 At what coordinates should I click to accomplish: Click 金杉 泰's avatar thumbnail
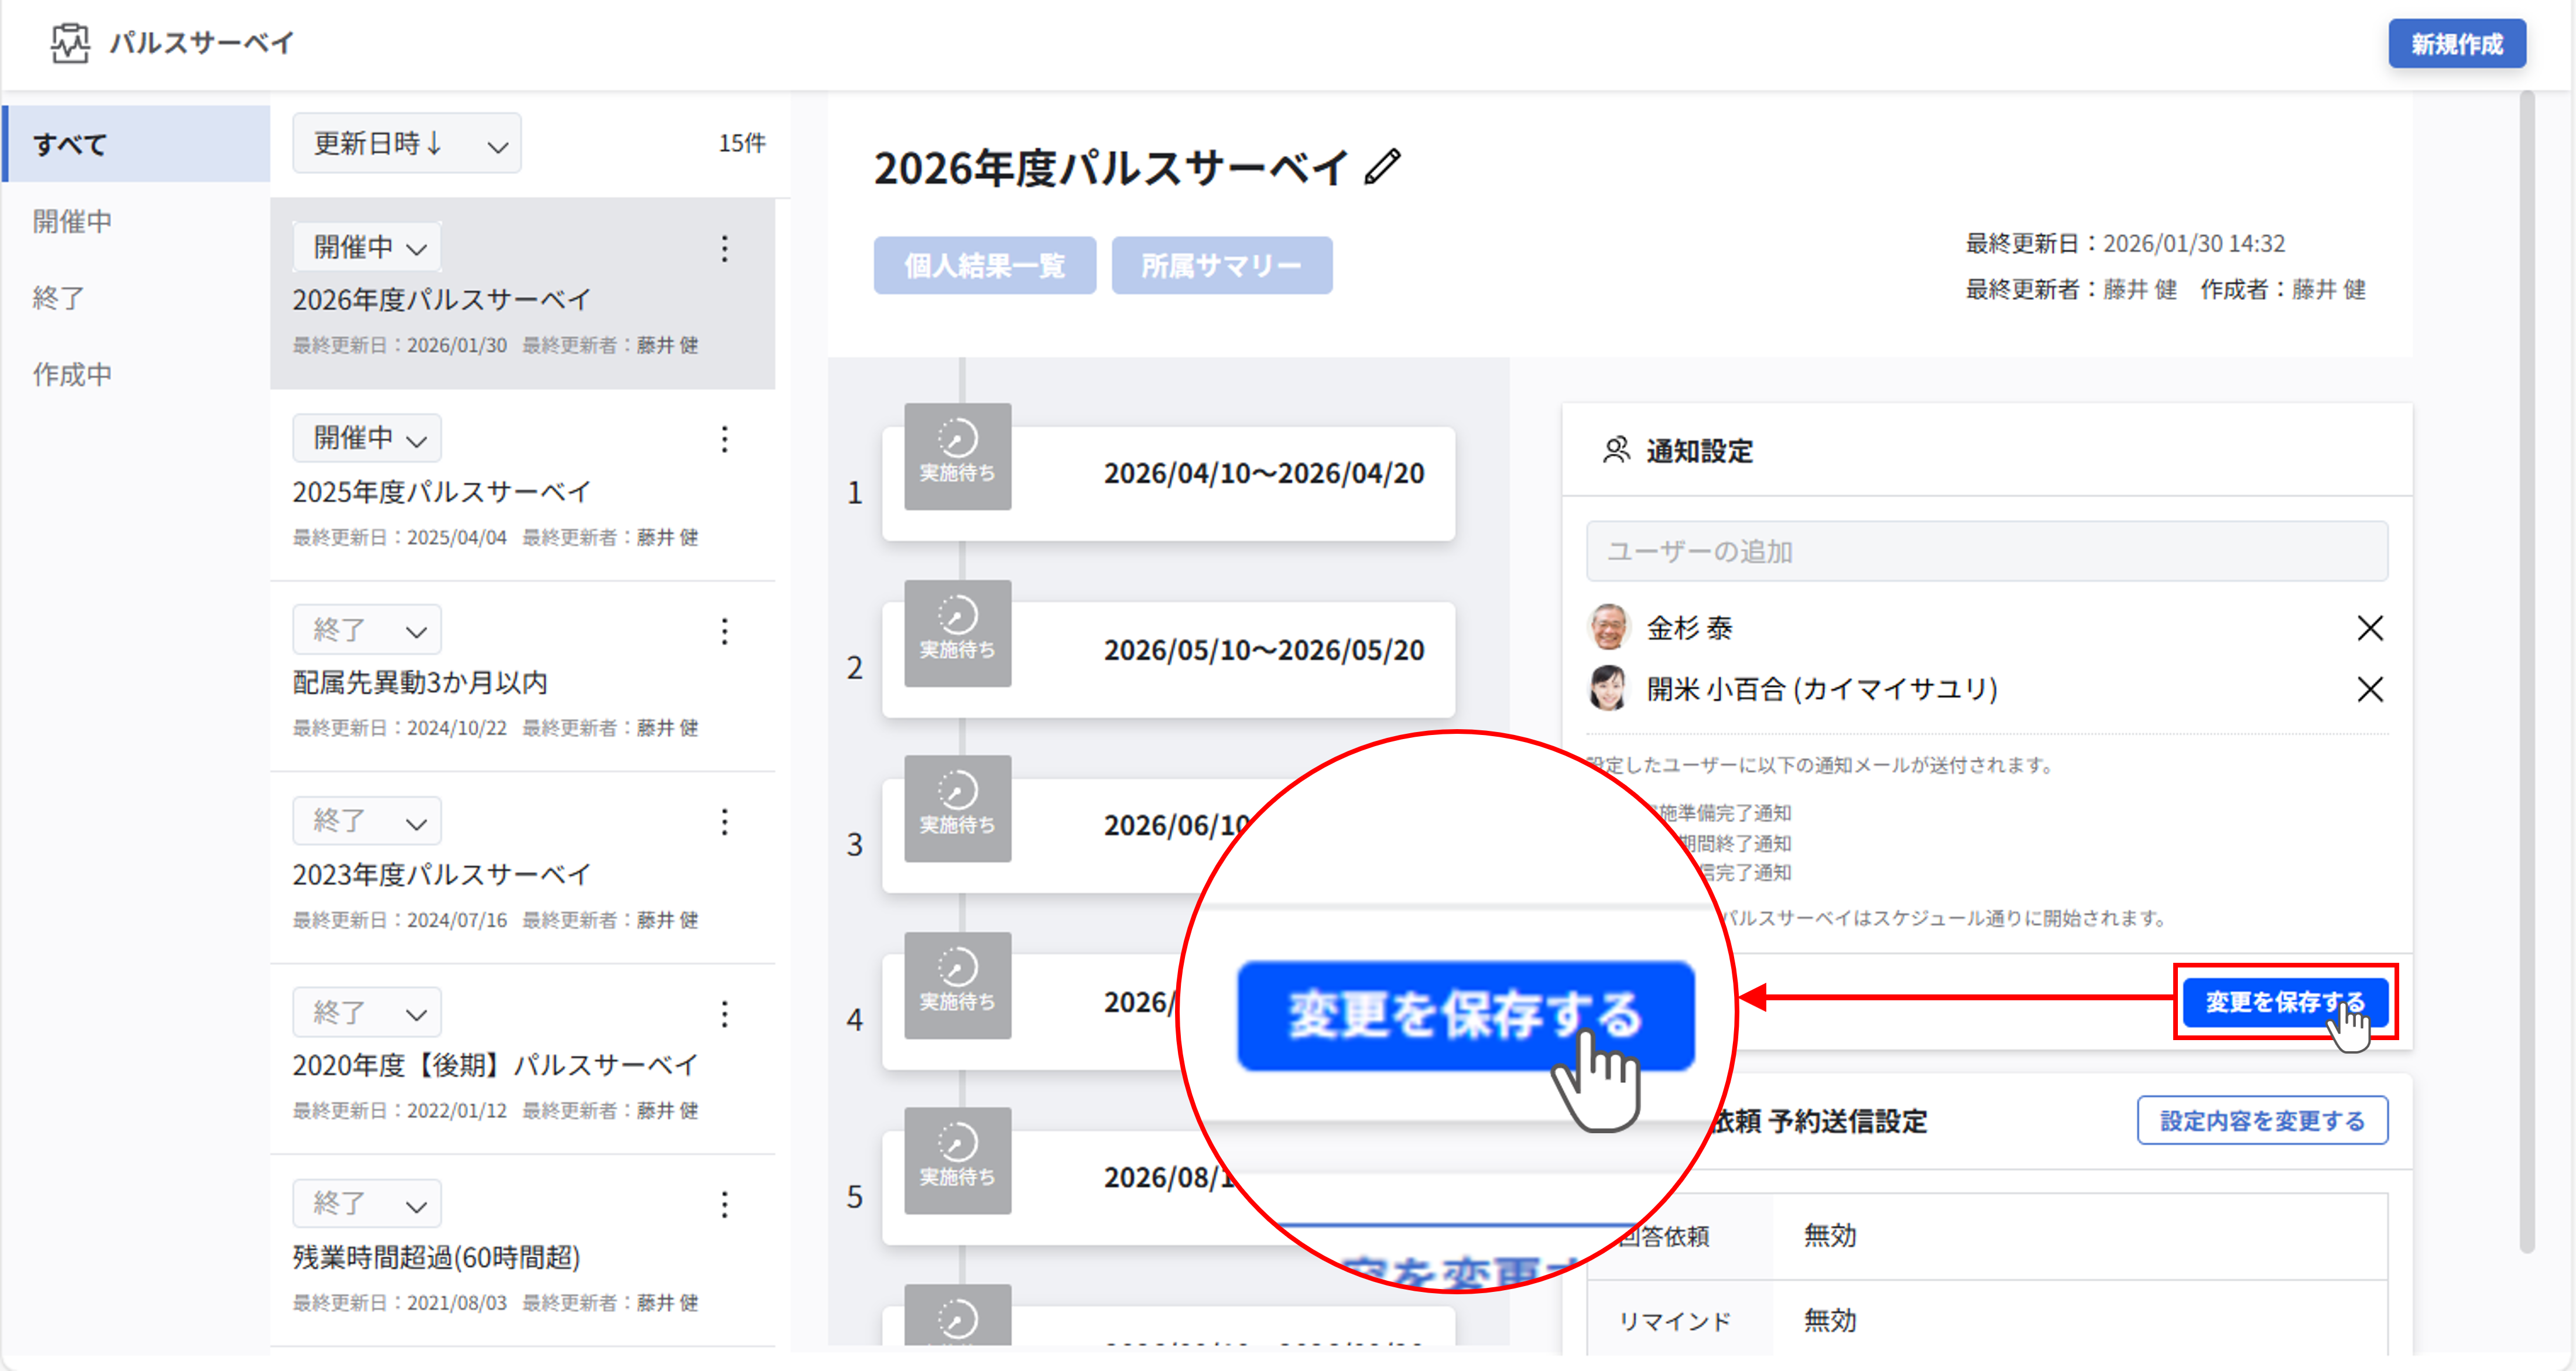[1609, 628]
